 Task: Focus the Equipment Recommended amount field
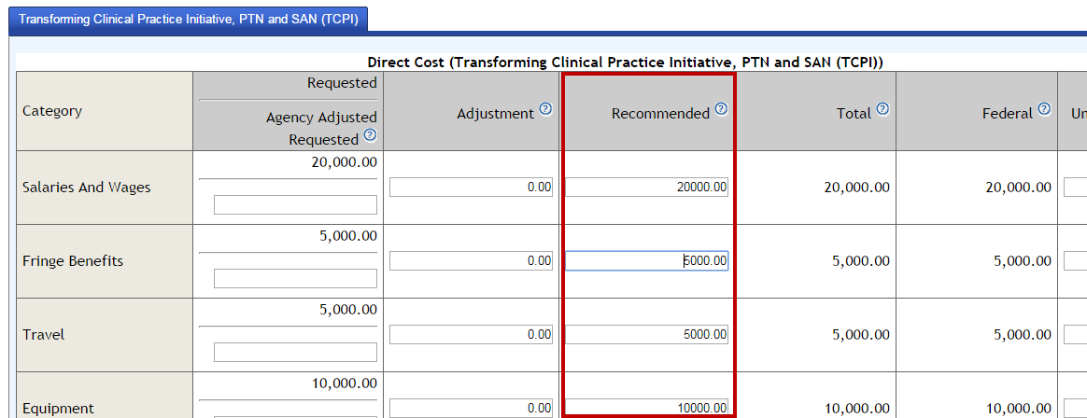(x=646, y=408)
